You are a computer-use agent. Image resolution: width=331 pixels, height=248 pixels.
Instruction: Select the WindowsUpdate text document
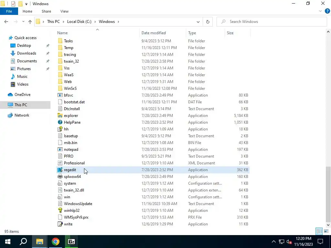[x=153, y=204]
